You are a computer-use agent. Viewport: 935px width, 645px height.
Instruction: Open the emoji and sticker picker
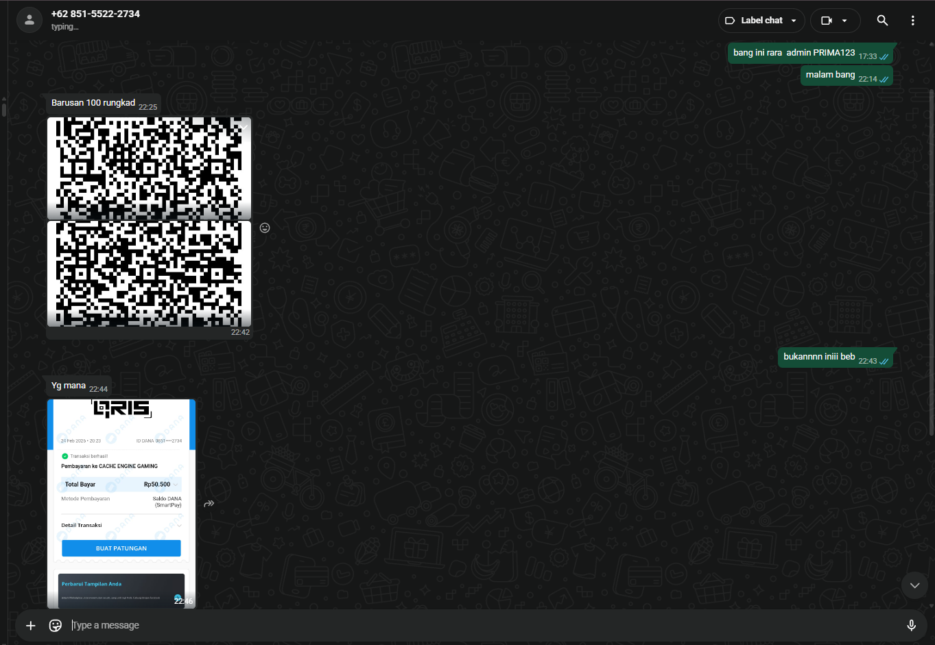click(56, 625)
